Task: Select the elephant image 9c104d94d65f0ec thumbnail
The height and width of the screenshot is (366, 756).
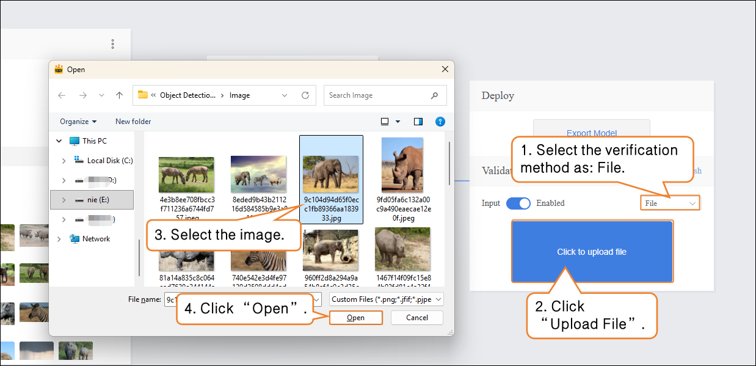Action: point(331,174)
